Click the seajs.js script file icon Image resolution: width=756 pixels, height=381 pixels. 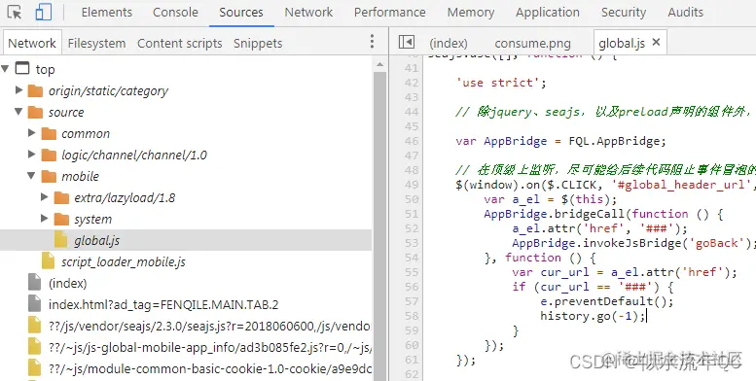pyautogui.click(x=35, y=326)
